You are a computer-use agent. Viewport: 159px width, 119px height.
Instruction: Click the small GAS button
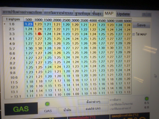[48, 111]
